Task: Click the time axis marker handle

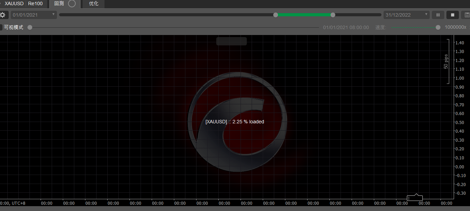Action: click(x=415, y=197)
